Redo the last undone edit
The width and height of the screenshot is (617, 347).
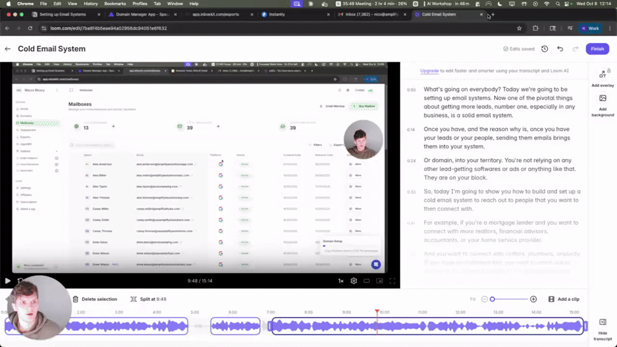(x=575, y=49)
